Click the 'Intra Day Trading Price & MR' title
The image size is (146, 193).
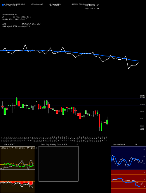54,144
